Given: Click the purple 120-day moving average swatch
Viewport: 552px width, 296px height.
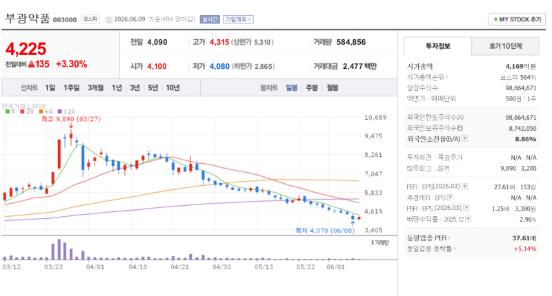Looking at the screenshot, I should [x=59, y=112].
